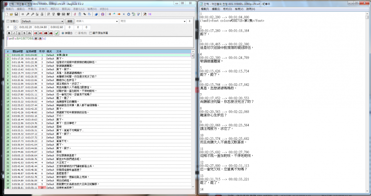Toggle the 註釋 comment checkbox
This screenshot has height=196, width=371.
[8, 21]
